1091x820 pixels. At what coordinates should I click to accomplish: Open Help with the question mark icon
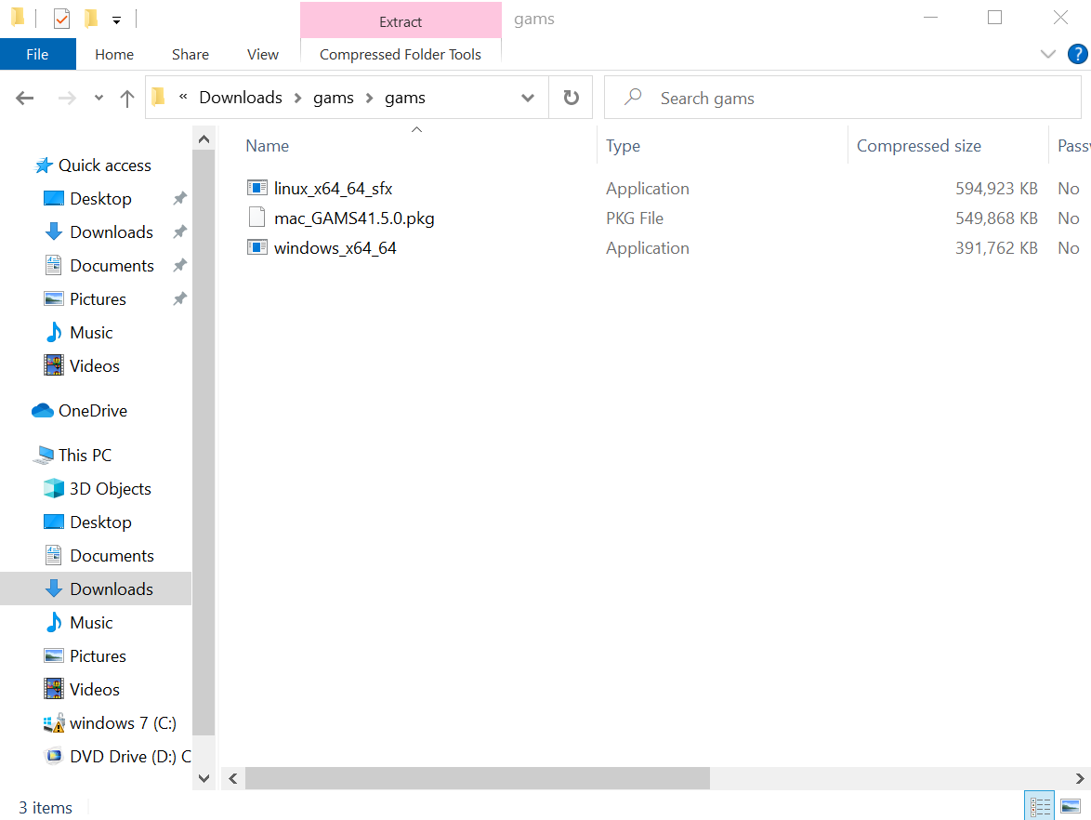[x=1077, y=54]
